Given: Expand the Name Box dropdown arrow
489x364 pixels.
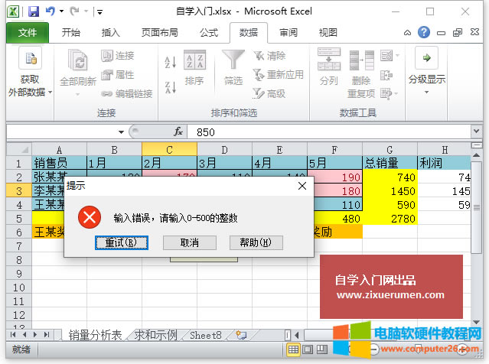Looking at the screenshot, I should tap(121, 132).
